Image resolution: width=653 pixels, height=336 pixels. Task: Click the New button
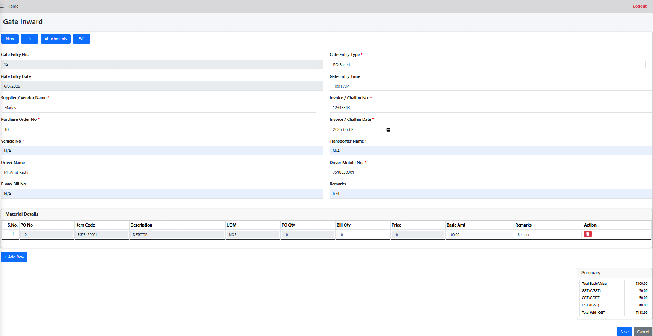10,39
